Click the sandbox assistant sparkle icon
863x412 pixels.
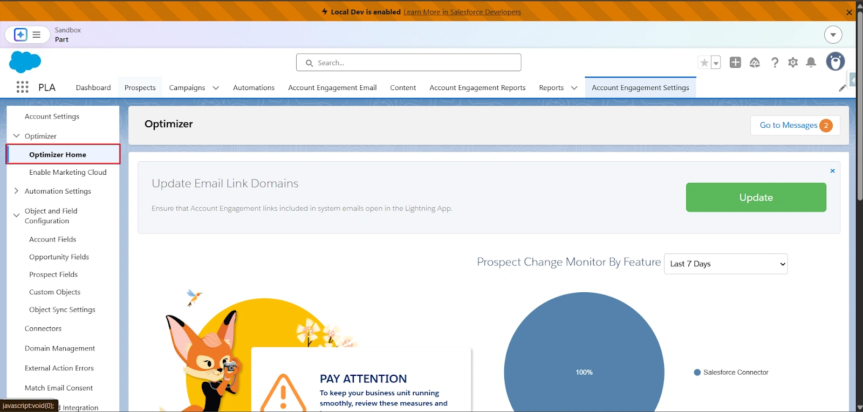[x=20, y=35]
